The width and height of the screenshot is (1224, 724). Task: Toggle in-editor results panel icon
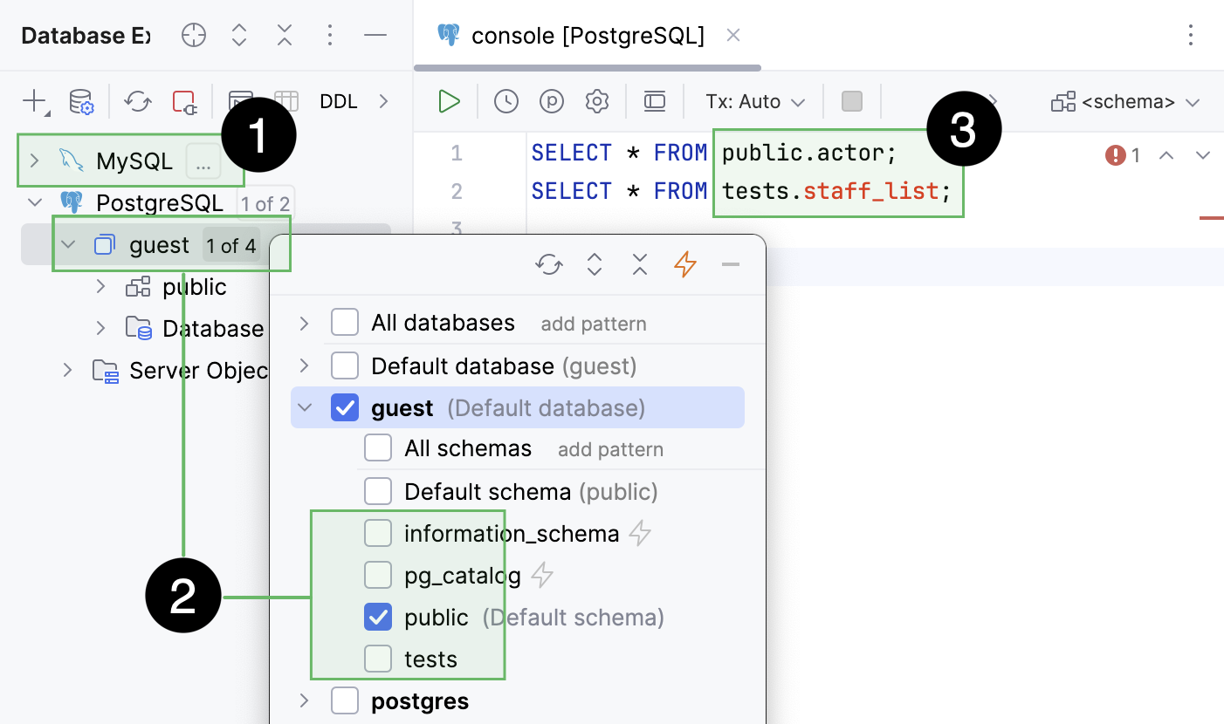click(655, 101)
